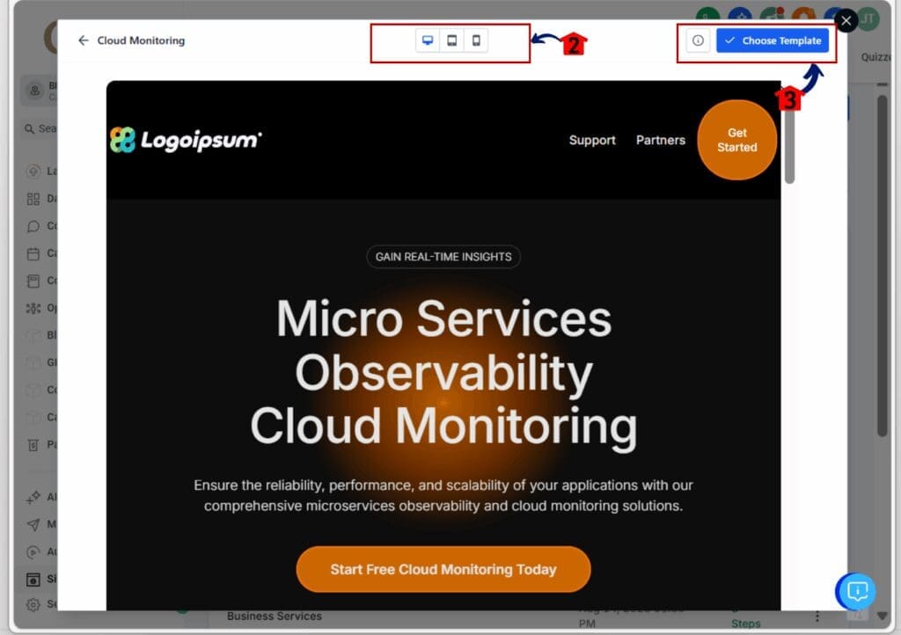The height and width of the screenshot is (635, 901).
Task: Click Start Free Cloud Monitoring Today
Action: point(443,569)
